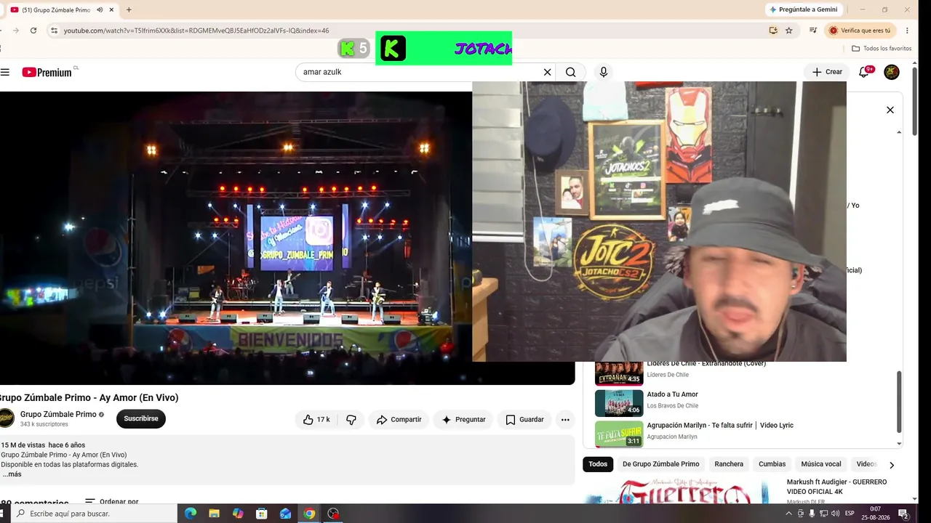Screen dimensions: 931x523
Task: Click the YouTube search input field
Action: tap(420, 72)
